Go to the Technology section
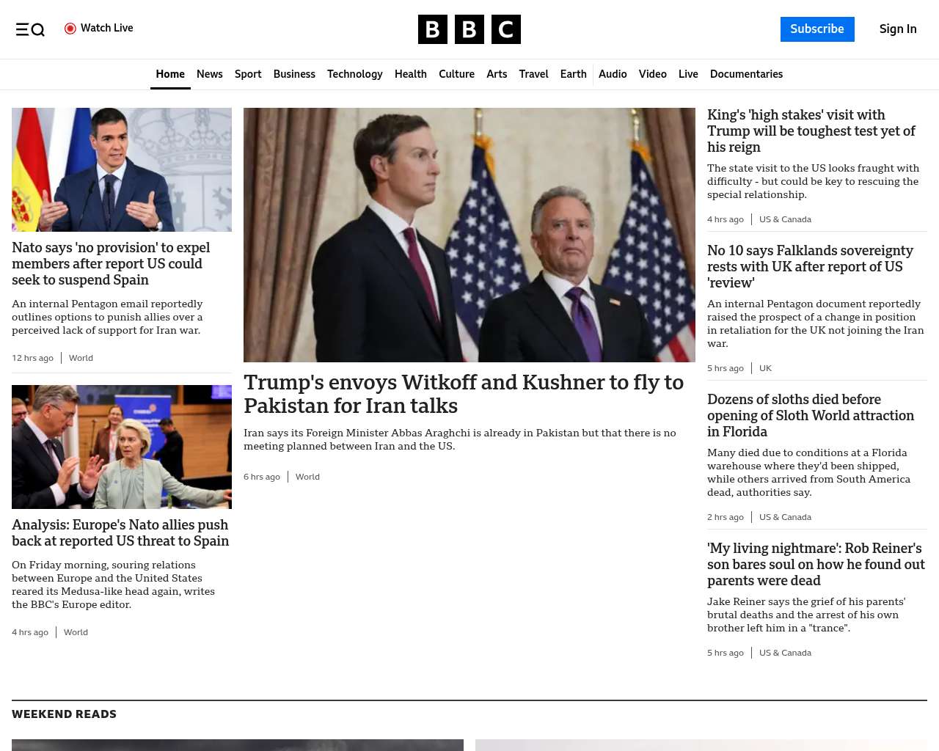 click(354, 74)
